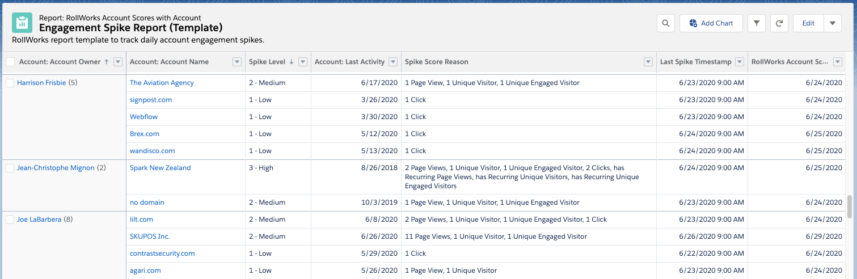
Task: Check the Joe LaBarbera group checkbox
Action: [10, 219]
